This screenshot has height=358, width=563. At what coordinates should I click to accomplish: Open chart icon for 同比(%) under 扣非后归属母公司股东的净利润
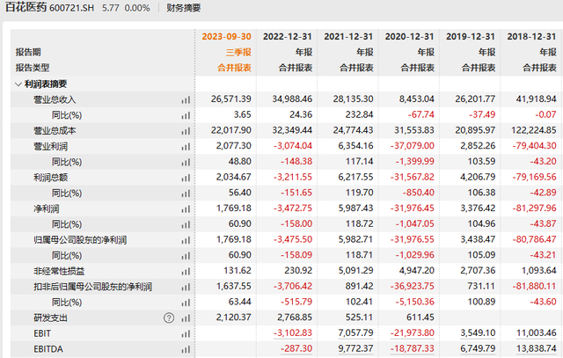click(x=186, y=303)
